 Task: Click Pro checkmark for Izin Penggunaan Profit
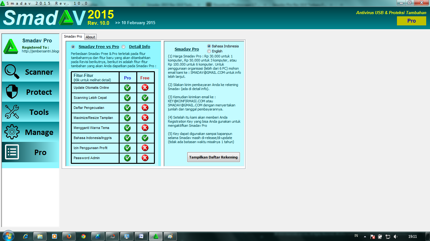click(x=127, y=148)
